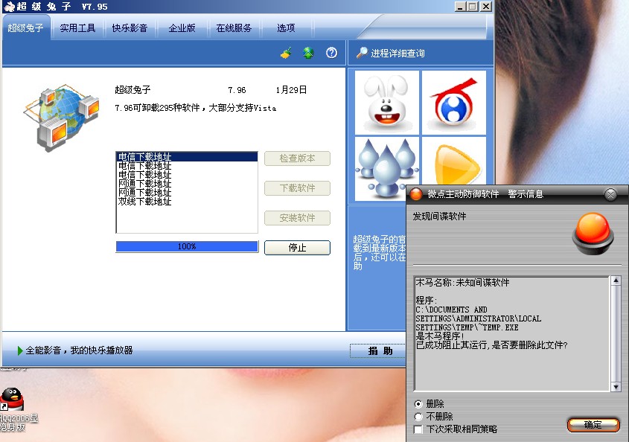This screenshot has width=629, height=442.
Task: Select the 删除 radio option
Action: 418,404
